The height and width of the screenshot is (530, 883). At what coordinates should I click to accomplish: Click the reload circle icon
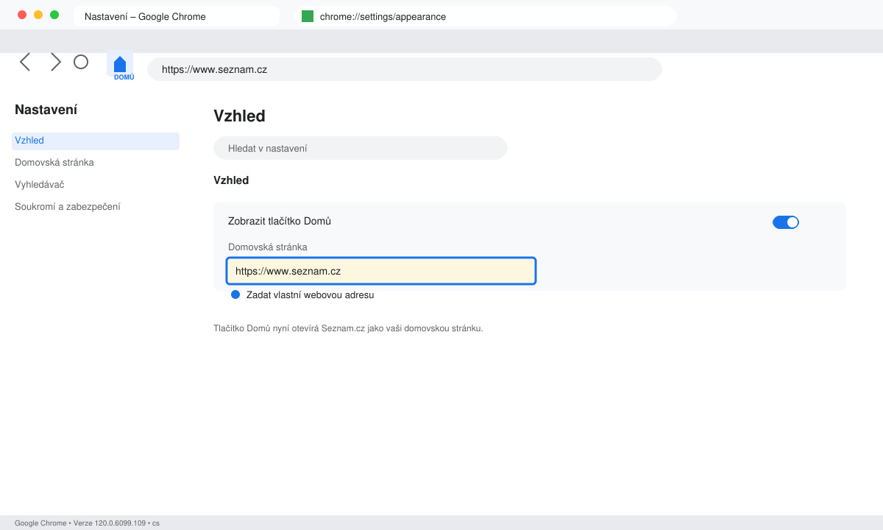click(81, 62)
